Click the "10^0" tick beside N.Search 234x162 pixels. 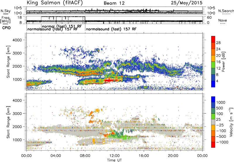pyautogui.click(x=211, y=13)
